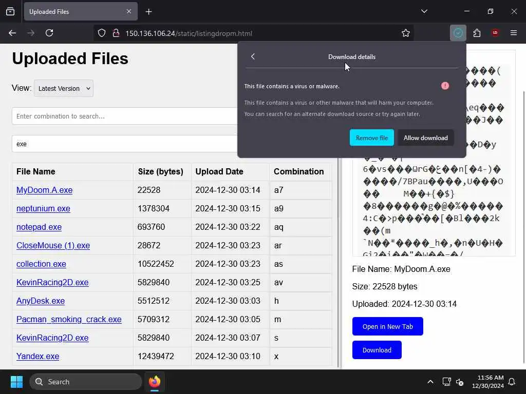
Task: Click the browser forward arrow
Action: 30,33
